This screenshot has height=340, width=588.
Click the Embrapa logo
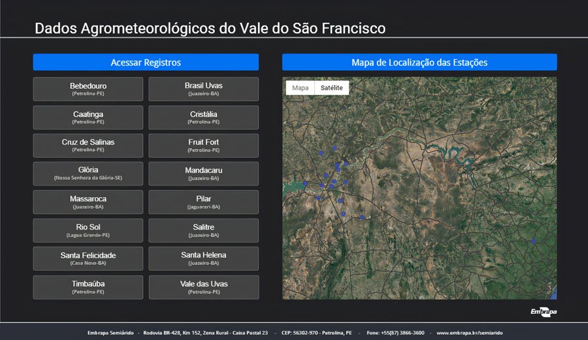point(543,312)
